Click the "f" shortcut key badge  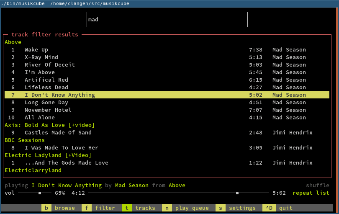click(x=87, y=208)
